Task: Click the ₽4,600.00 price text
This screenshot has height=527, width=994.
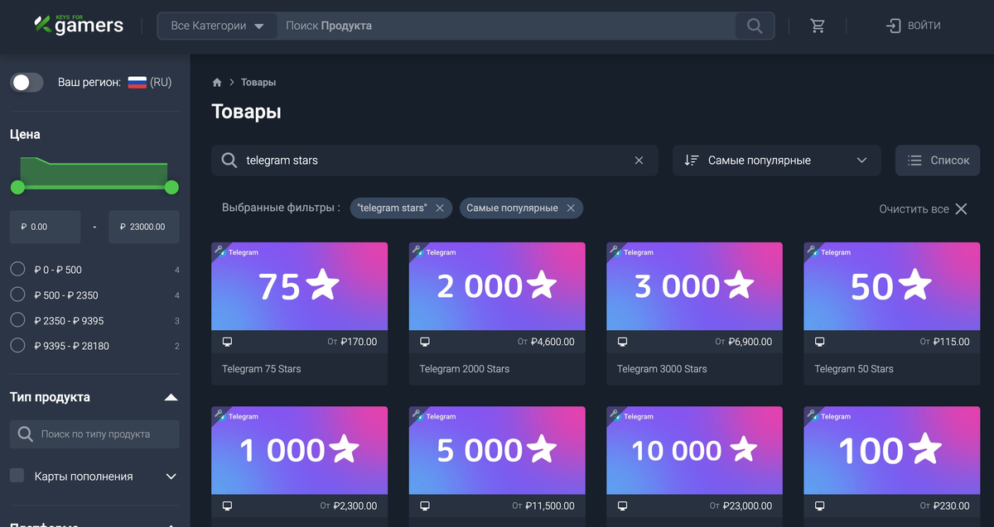Action: pos(552,342)
